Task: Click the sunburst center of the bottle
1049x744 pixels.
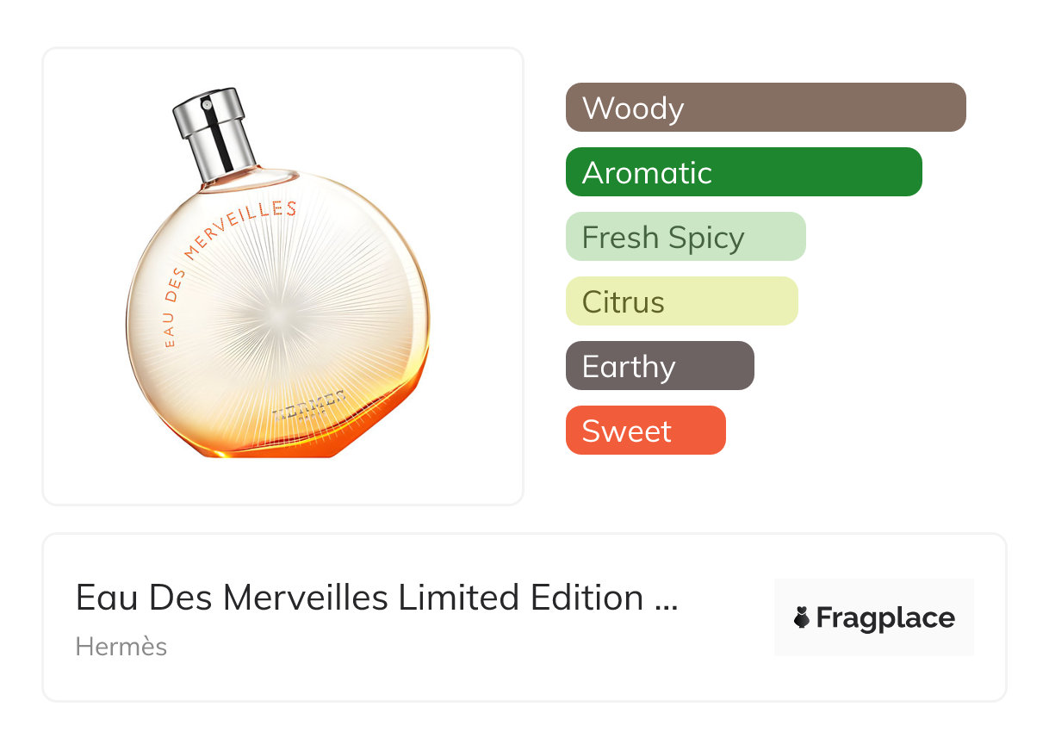Action: [274, 315]
